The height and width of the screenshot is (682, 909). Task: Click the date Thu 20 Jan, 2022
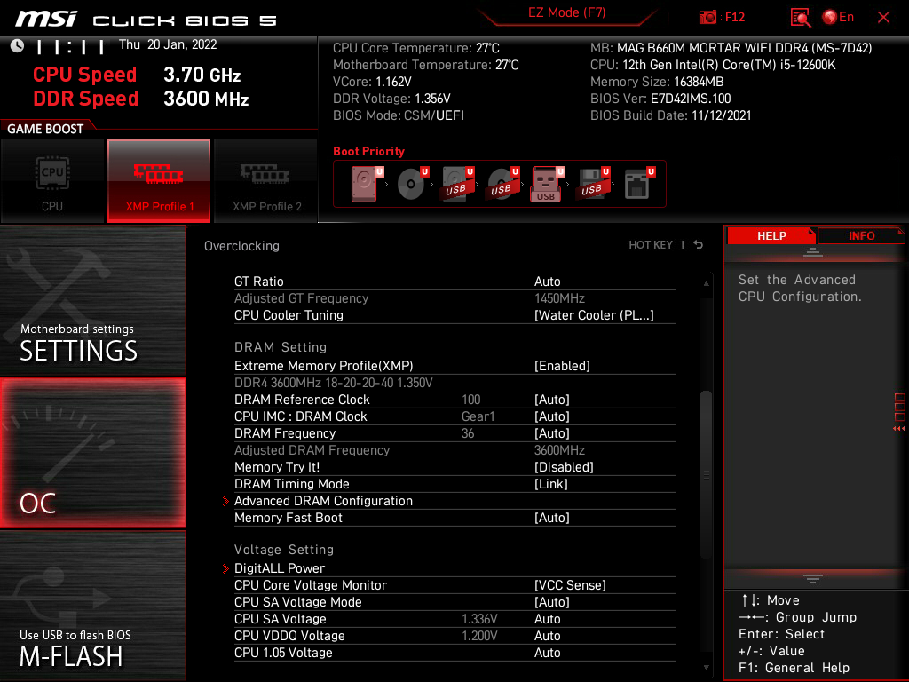168,44
